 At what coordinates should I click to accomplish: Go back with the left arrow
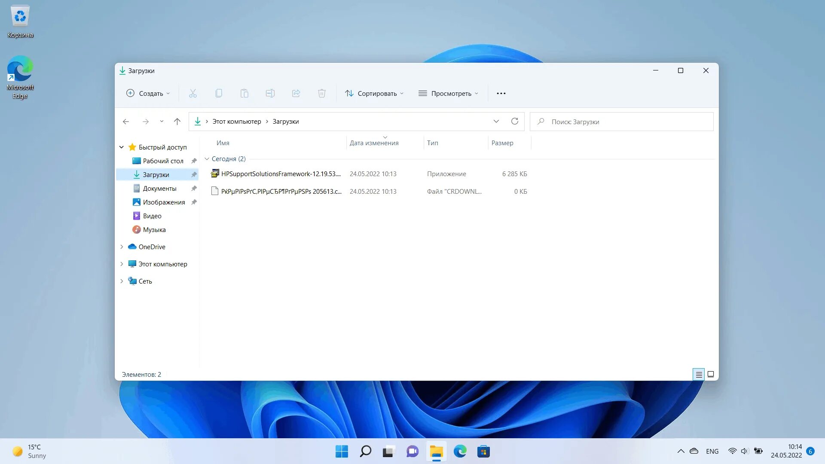point(126,122)
